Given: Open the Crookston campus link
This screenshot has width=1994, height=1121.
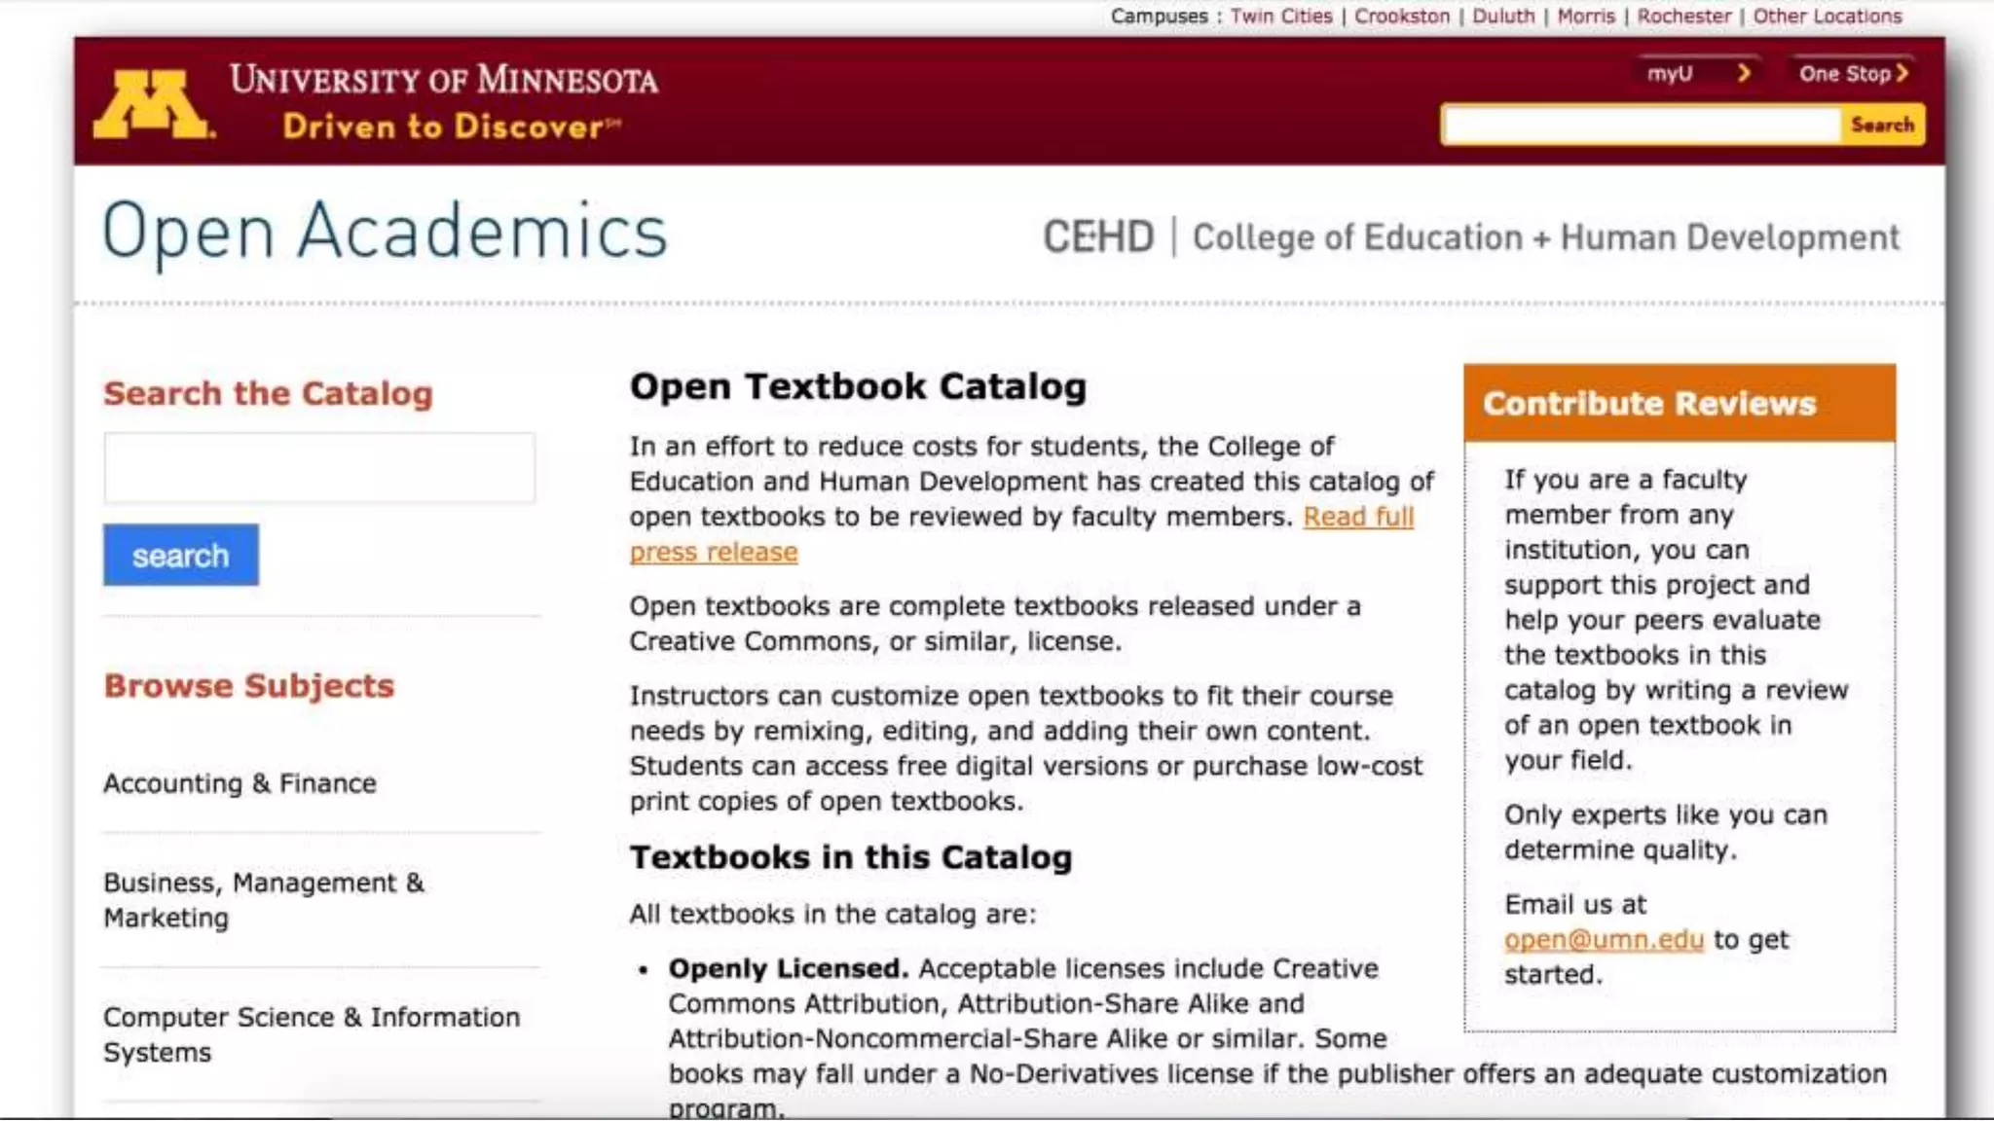Looking at the screenshot, I should [1401, 16].
